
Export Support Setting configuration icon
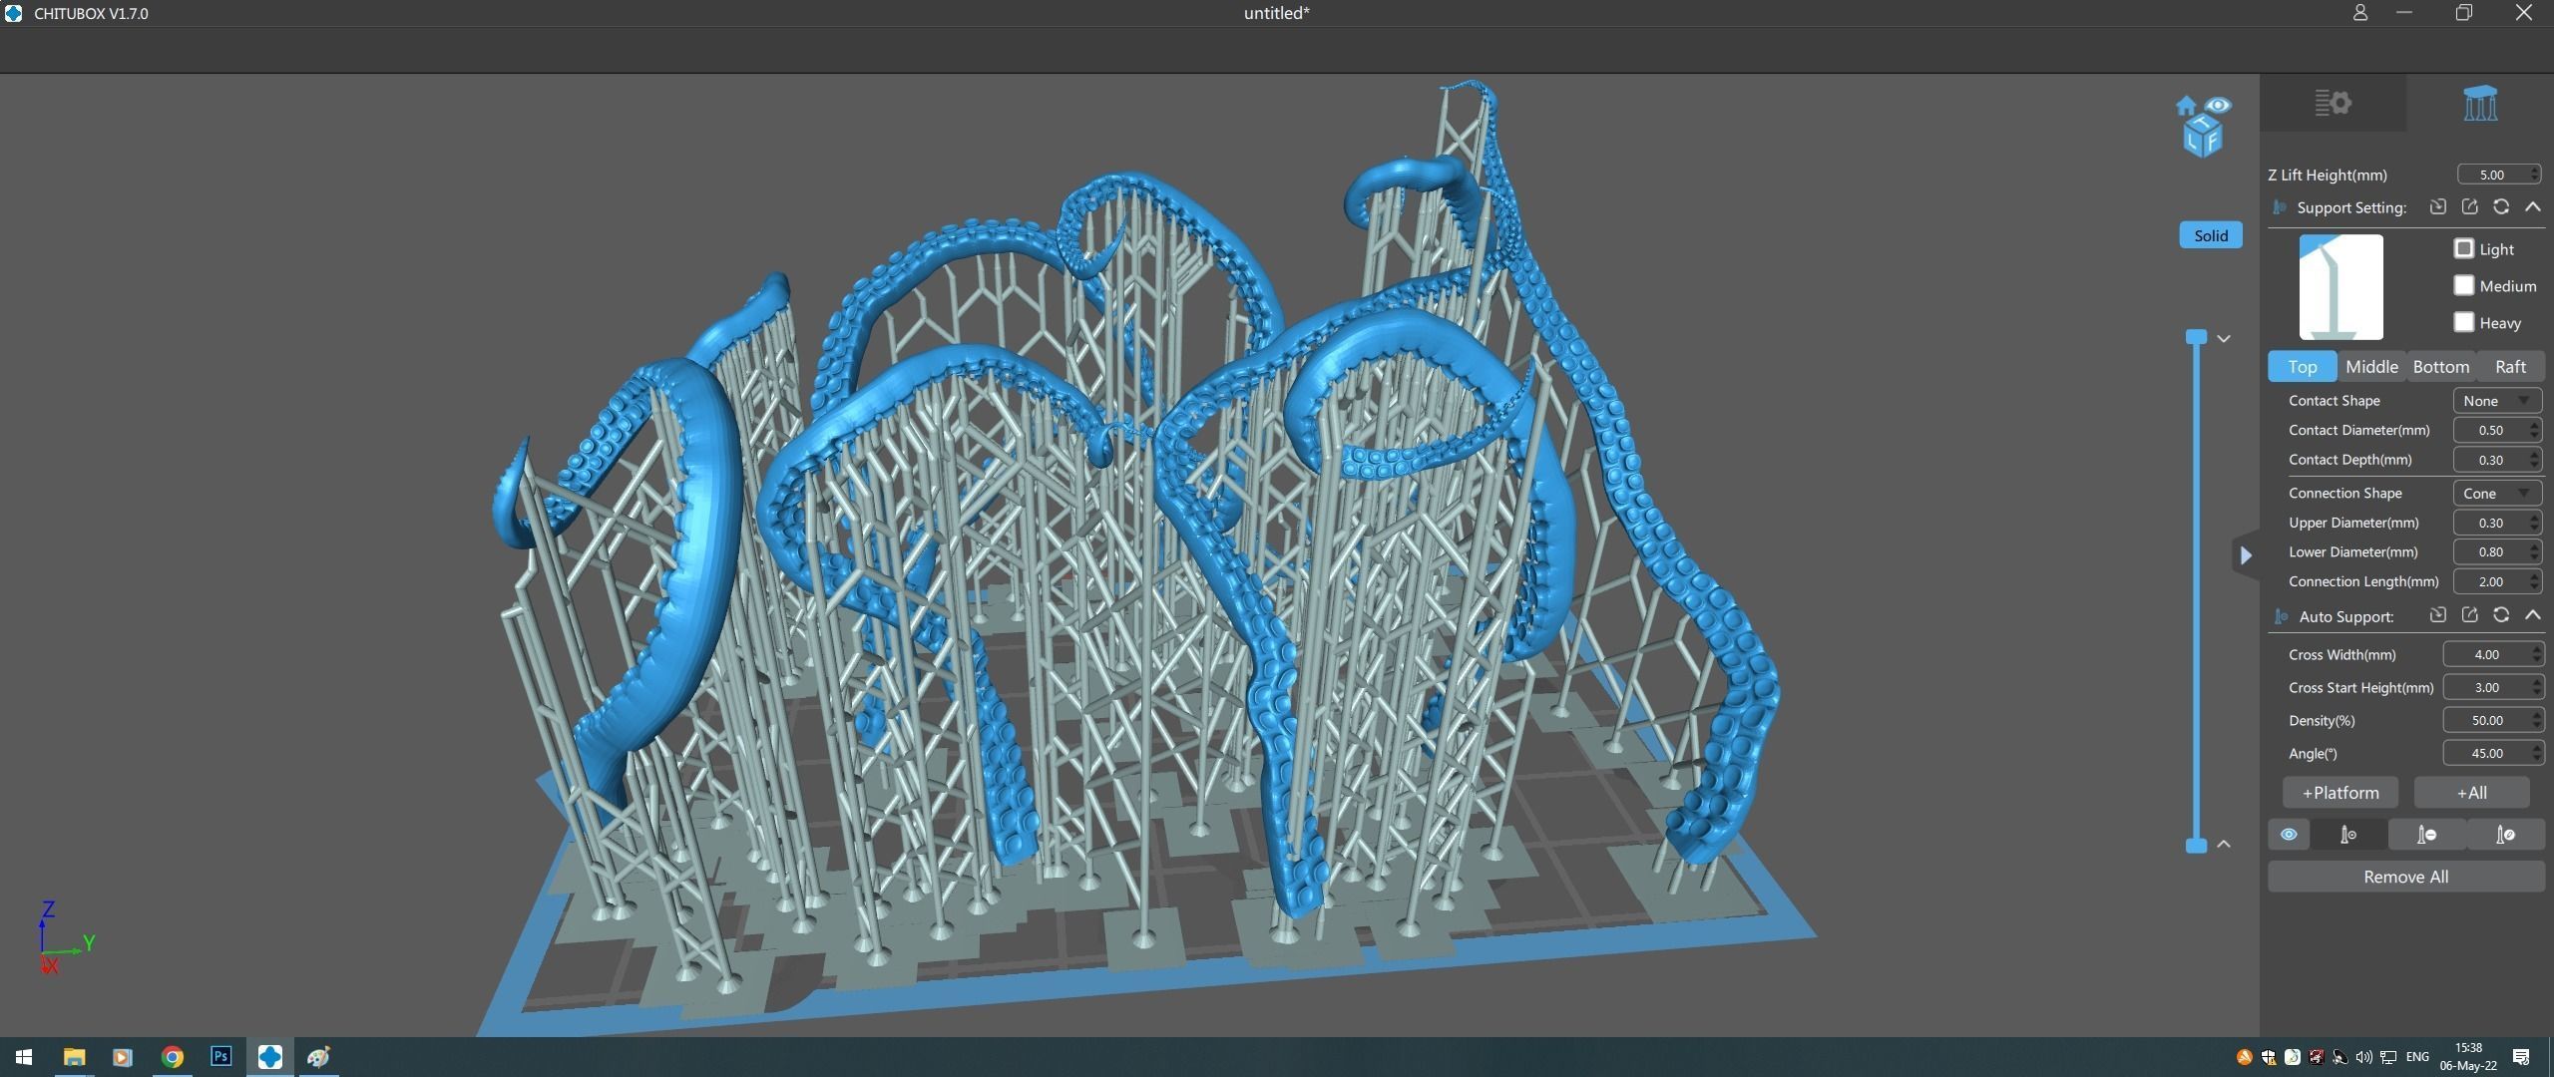pyautogui.click(x=2469, y=206)
